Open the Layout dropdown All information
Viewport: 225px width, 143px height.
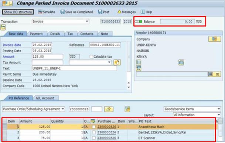pos(197,115)
